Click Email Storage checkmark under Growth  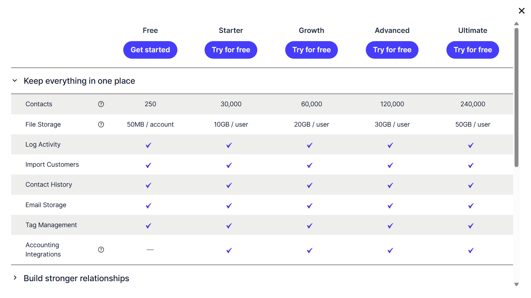coord(310,206)
